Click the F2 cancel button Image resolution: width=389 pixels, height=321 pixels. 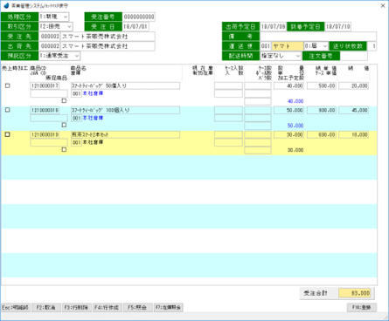(45, 308)
